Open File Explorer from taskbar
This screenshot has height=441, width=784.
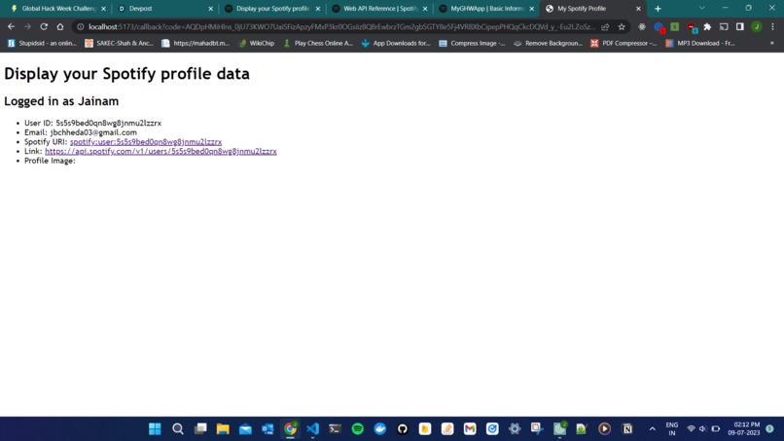pos(223,429)
